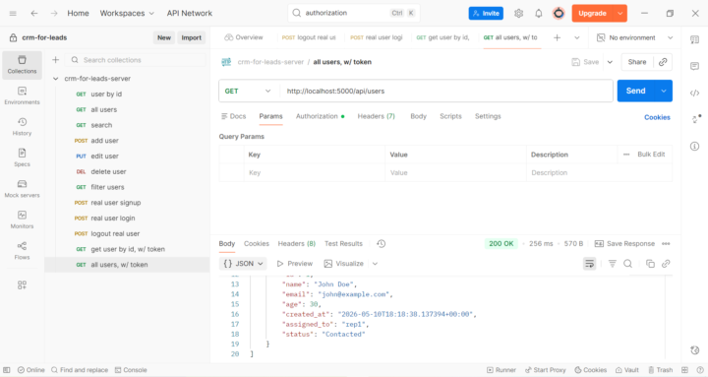
Task: Go back with the left arrow icon
Action: 34,13
